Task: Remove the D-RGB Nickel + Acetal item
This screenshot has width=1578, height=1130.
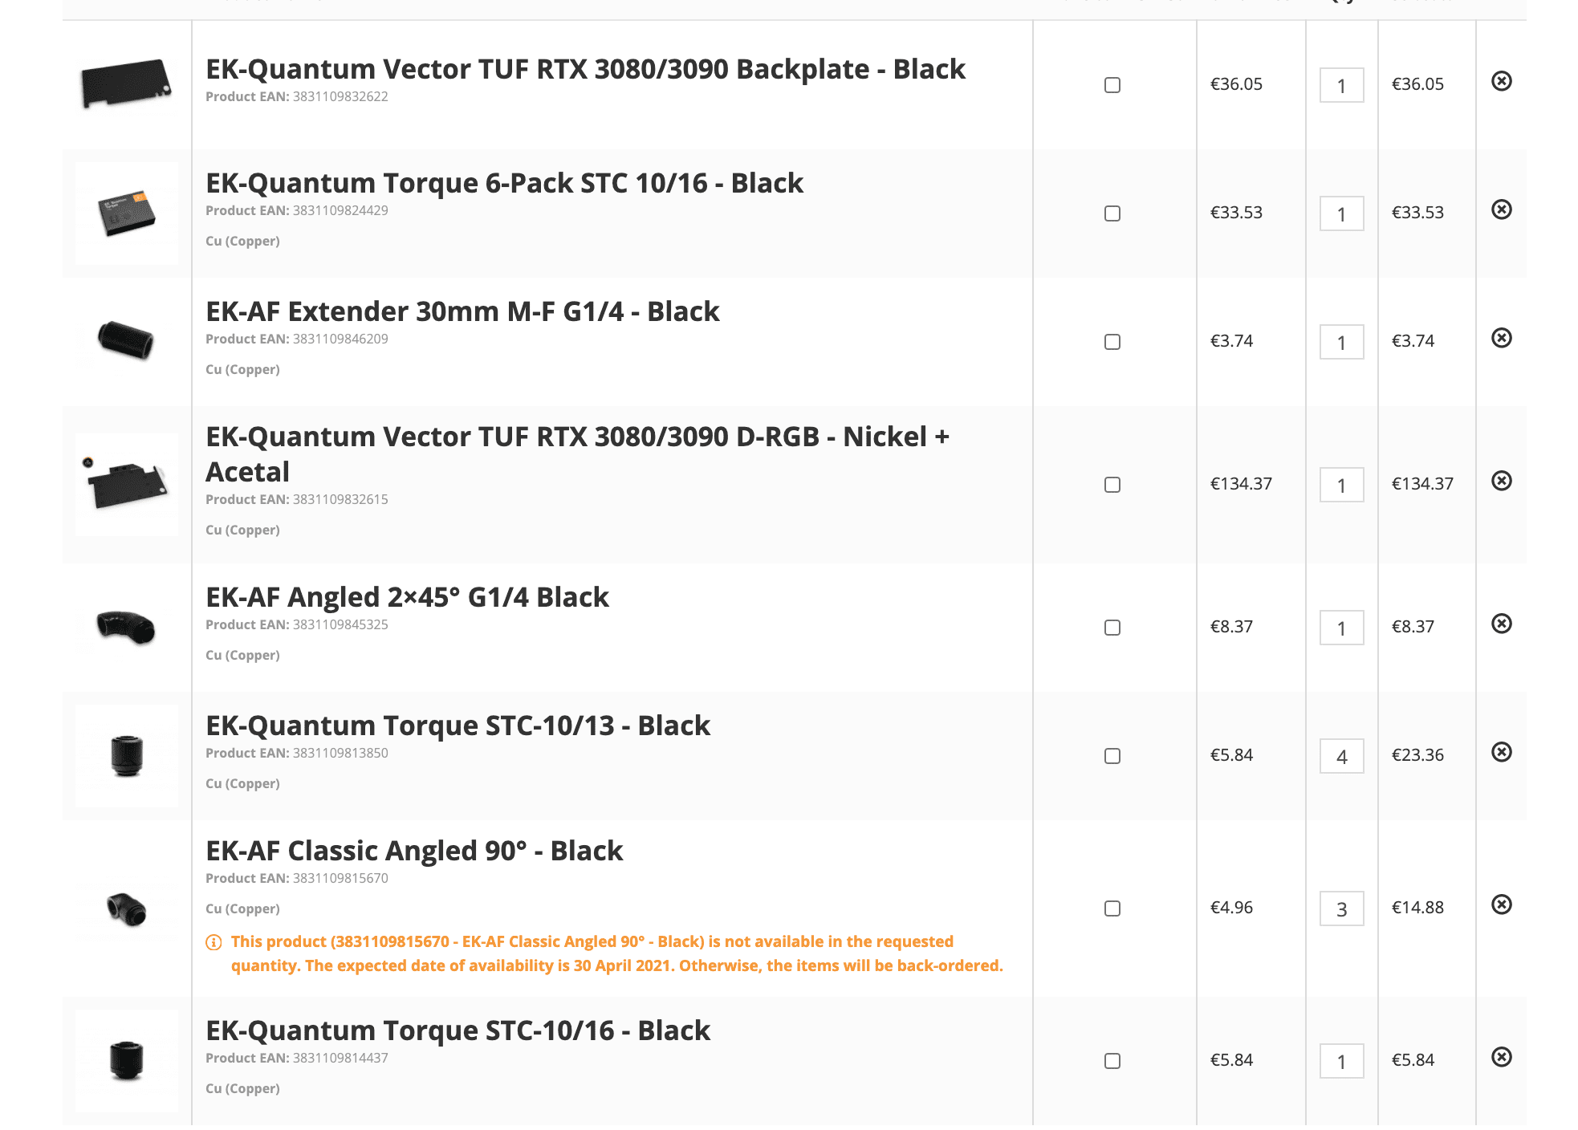Action: coord(1501,481)
